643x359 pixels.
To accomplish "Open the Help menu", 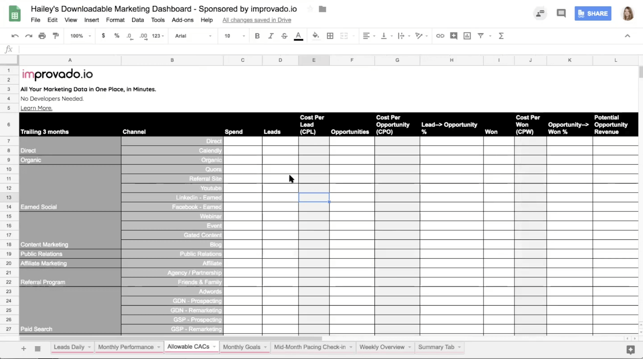I will click(207, 20).
